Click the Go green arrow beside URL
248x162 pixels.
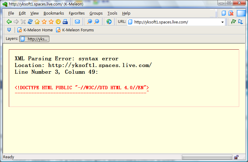233,22
